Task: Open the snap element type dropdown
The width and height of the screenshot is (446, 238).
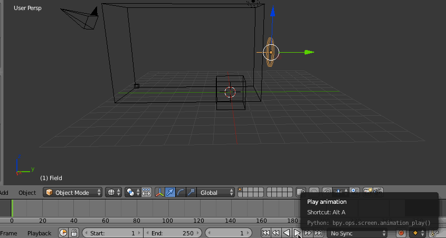Action: (340, 192)
